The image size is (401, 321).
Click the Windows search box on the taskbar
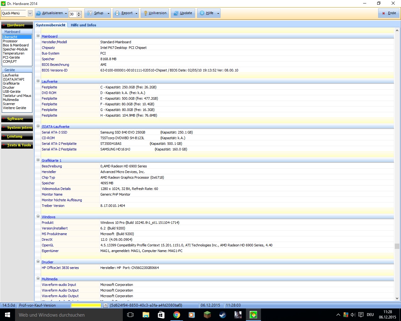[69, 315]
